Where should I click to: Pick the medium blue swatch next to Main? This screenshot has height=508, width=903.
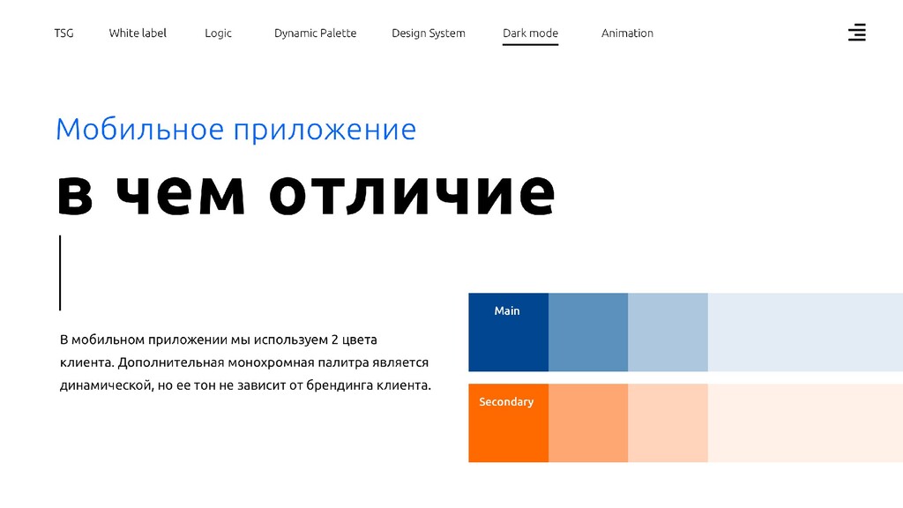588,332
